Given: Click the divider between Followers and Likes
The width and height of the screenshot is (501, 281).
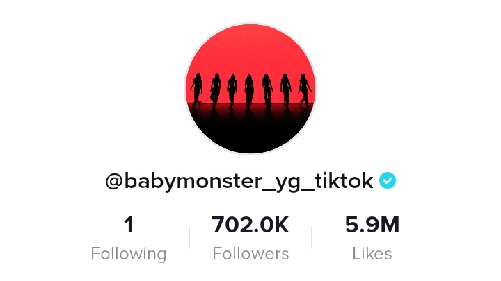Looking at the screenshot, I should [312, 238].
